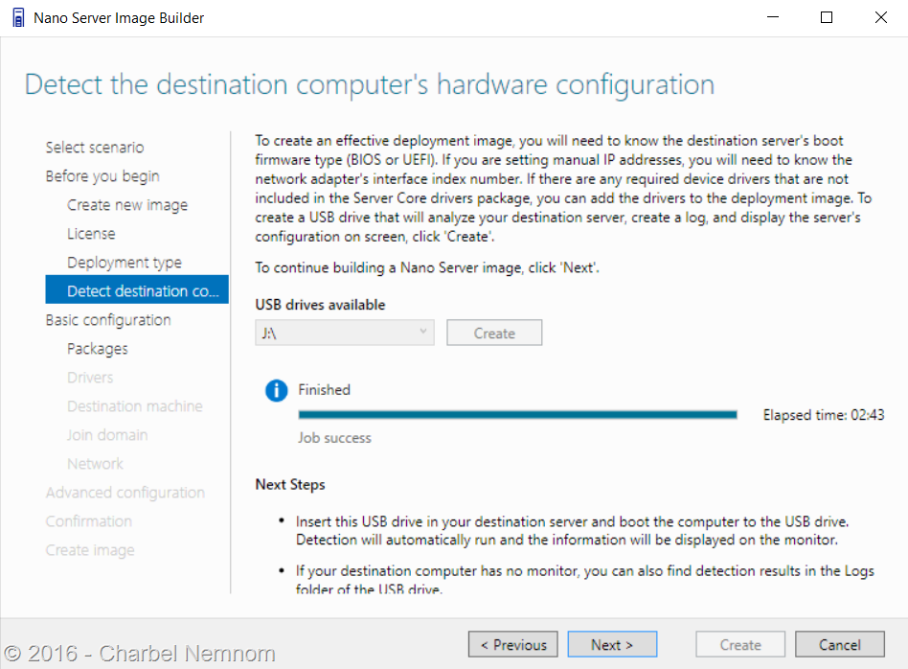Click the page title Detect the destination computer's hardware configuration
Image resolution: width=908 pixels, height=669 pixels.
pyautogui.click(x=370, y=84)
